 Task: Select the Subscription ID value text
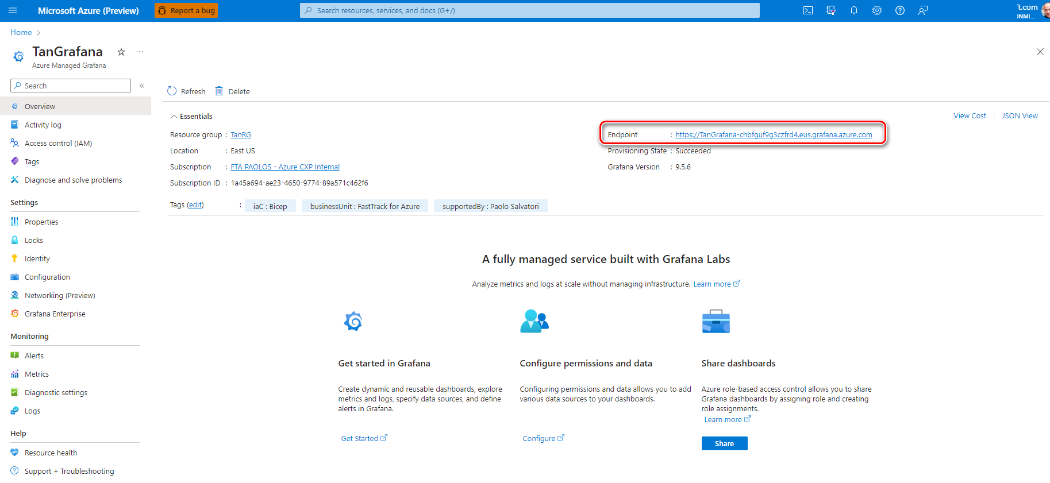[x=299, y=183]
